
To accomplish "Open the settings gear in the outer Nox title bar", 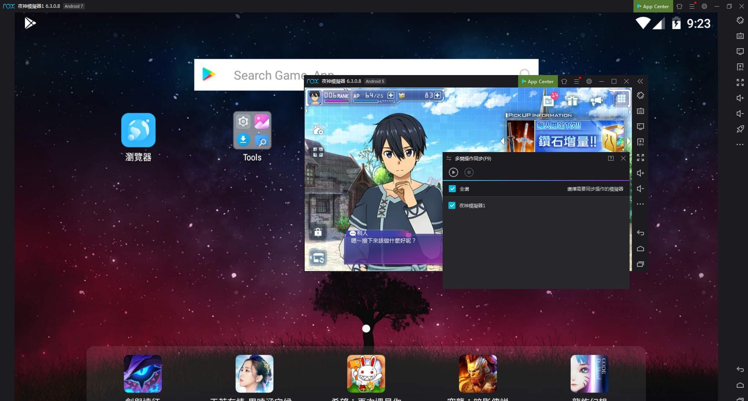I will point(704,6).
